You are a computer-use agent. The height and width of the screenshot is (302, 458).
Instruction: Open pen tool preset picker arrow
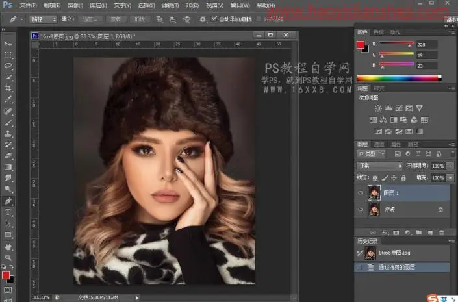tap(22, 19)
